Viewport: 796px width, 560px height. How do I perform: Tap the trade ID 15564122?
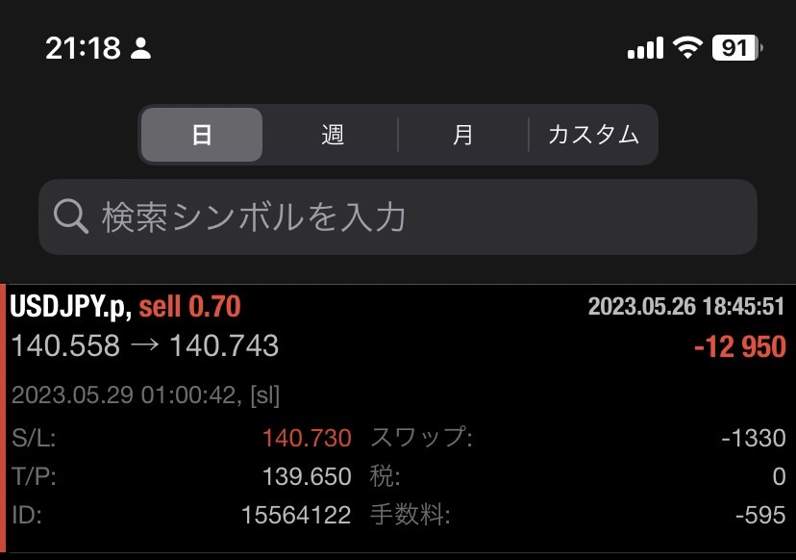295,515
